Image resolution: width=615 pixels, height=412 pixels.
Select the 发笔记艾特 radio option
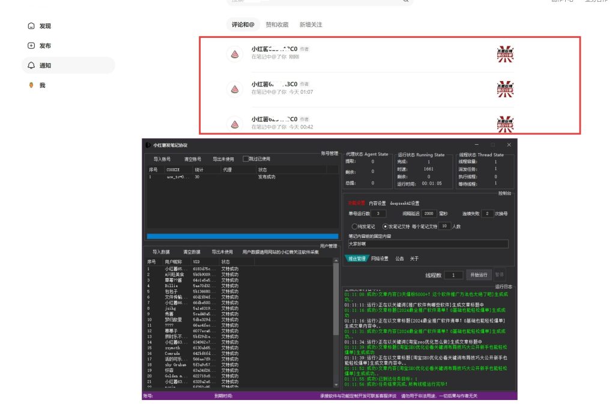click(386, 226)
